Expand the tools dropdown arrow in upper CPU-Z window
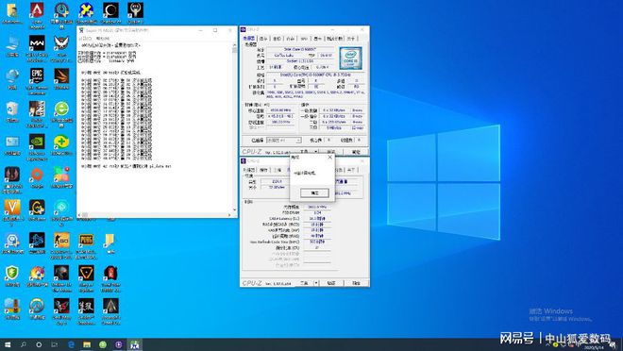Screen dimensions: 623x351 point(316,152)
